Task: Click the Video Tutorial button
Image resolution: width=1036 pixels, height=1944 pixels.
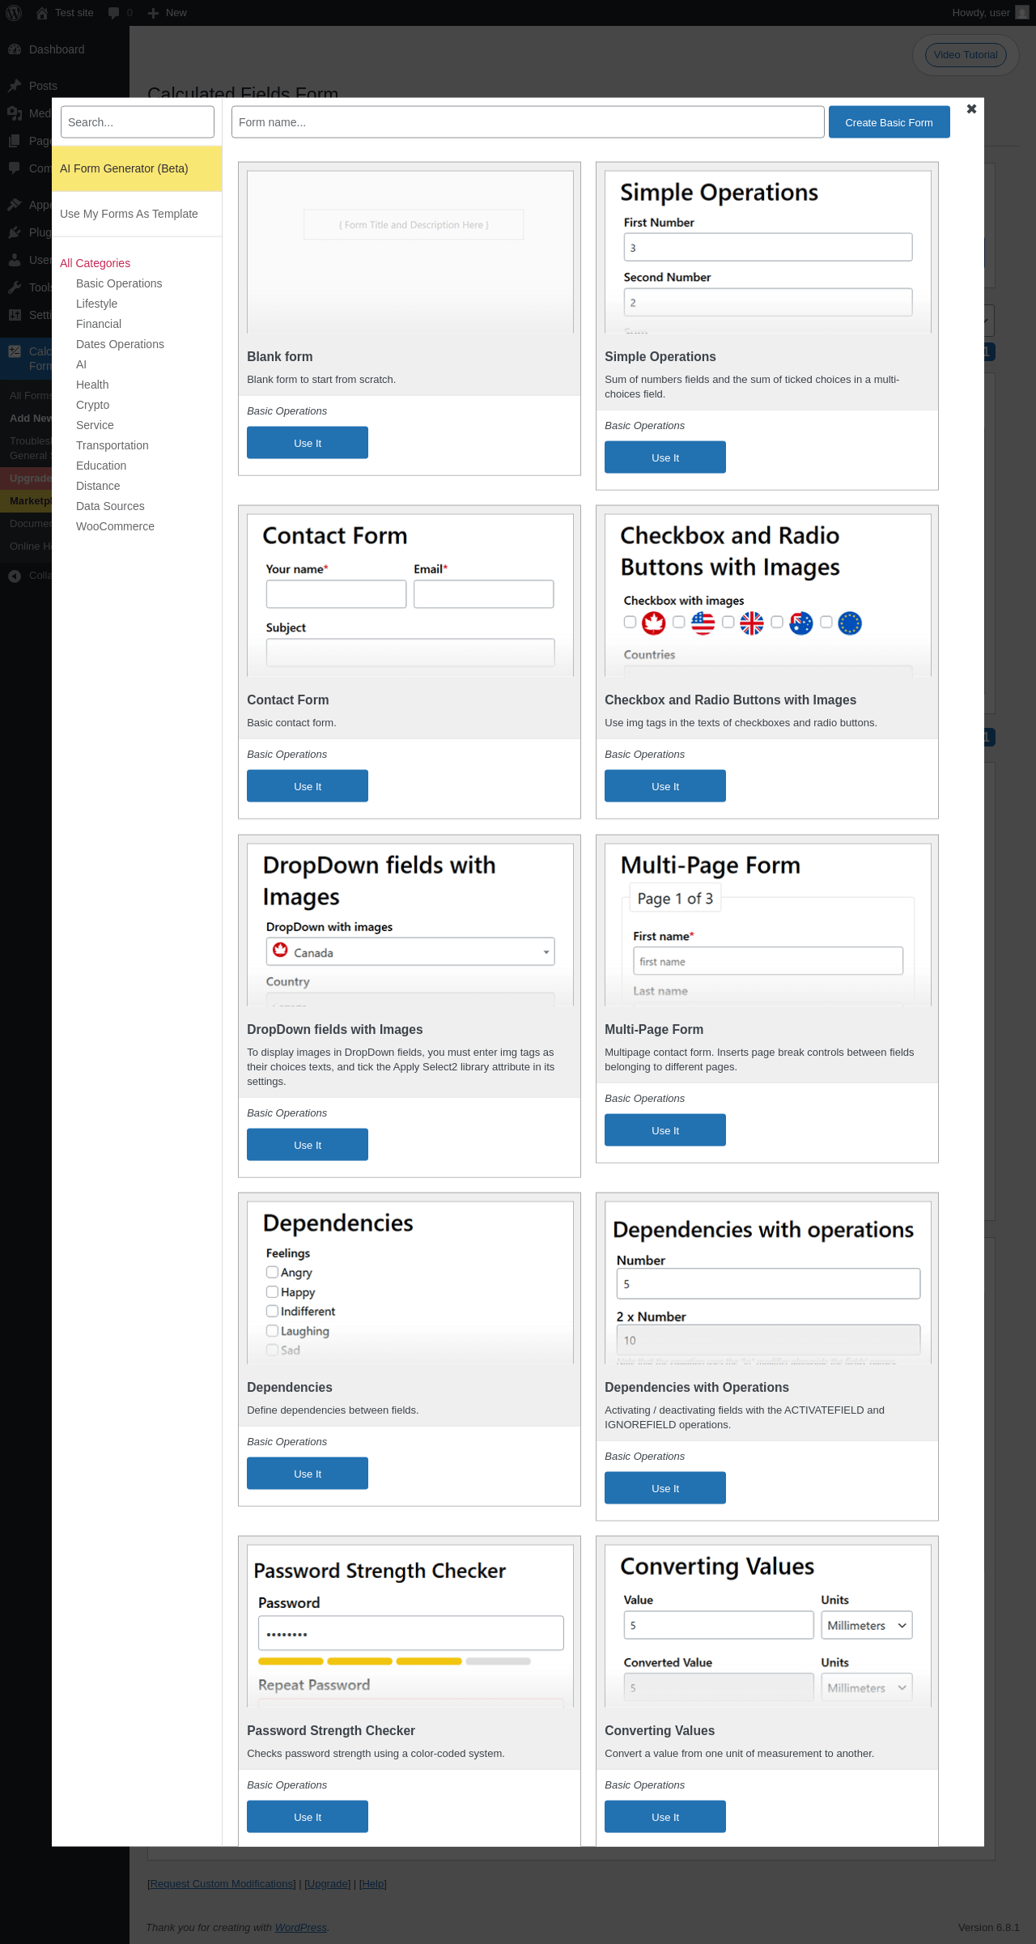Action: (x=966, y=55)
